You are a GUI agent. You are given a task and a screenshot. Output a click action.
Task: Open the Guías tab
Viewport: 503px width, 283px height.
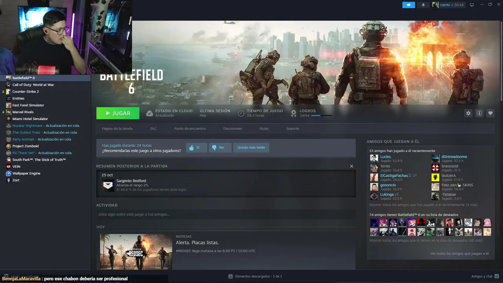coord(264,129)
